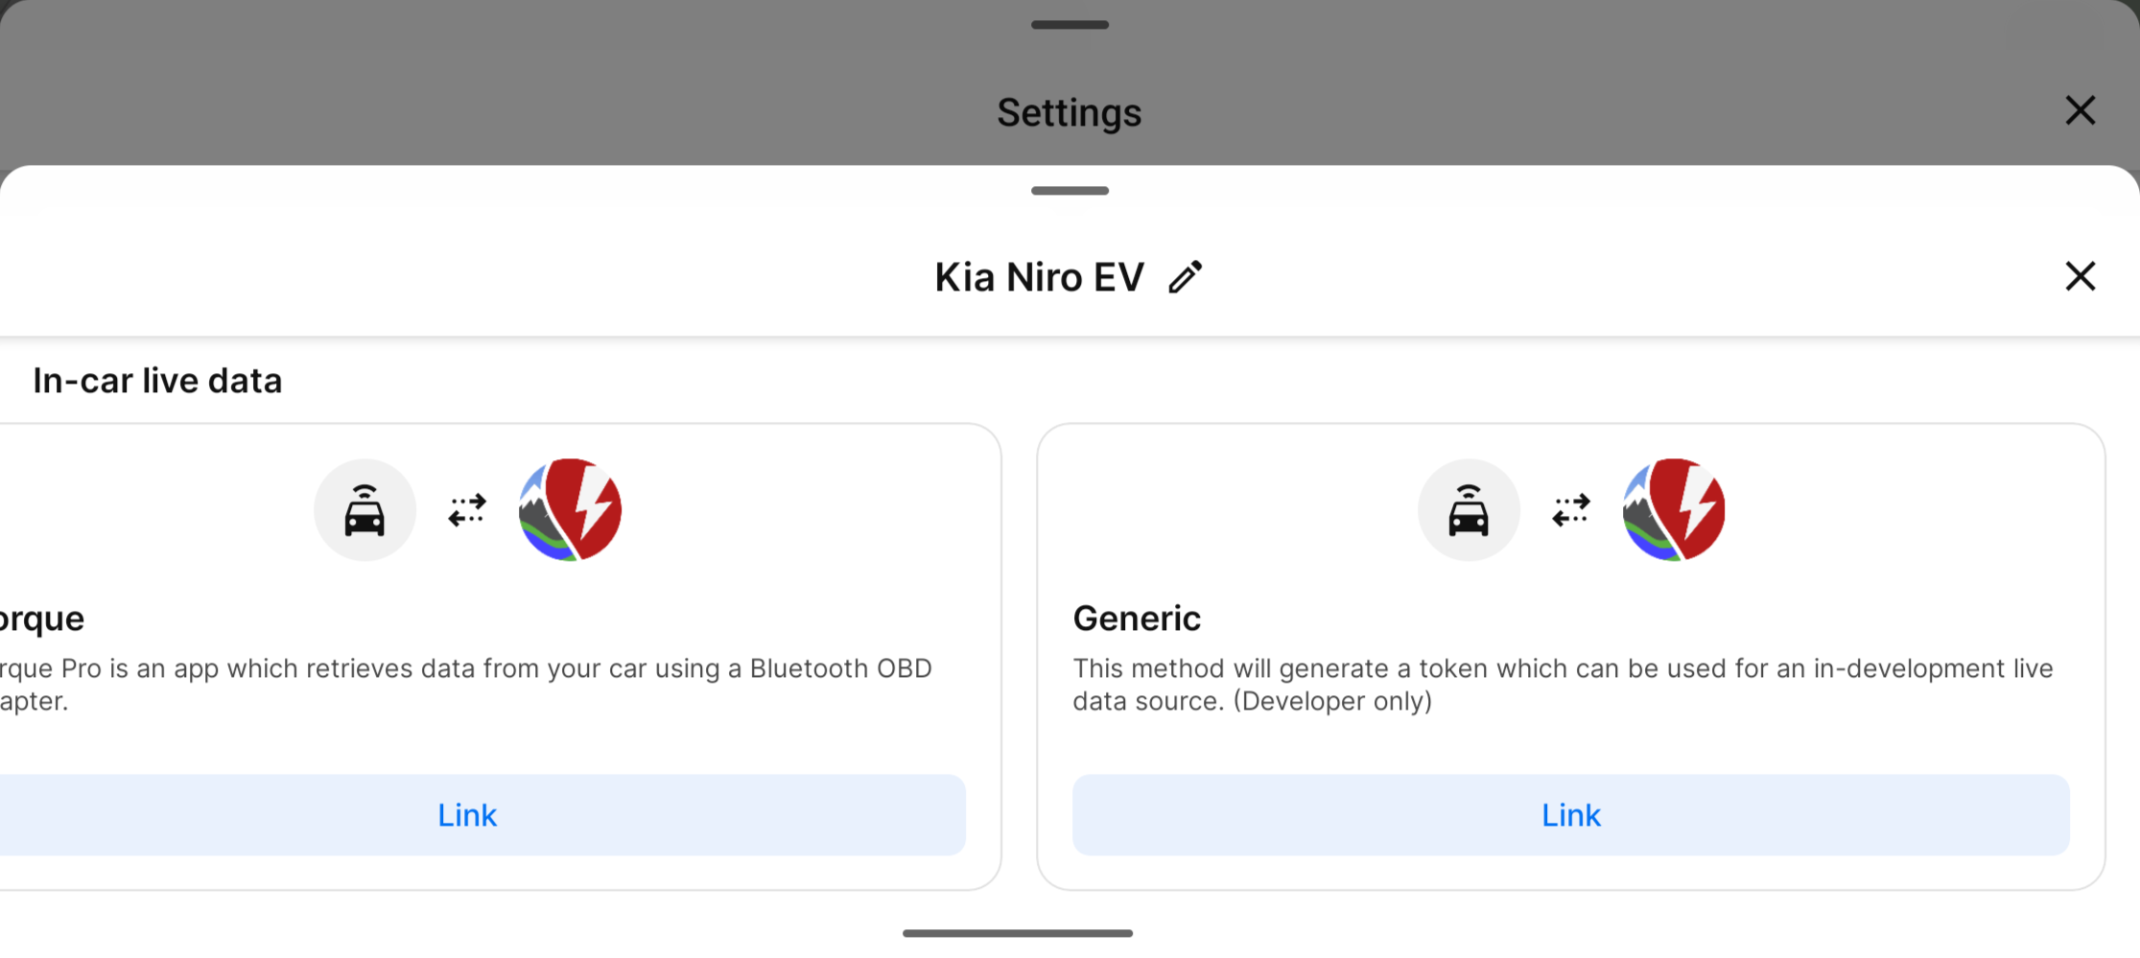
Task: Click the exchange arrows icon in Generic card
Action: [x=1571, y=510]
